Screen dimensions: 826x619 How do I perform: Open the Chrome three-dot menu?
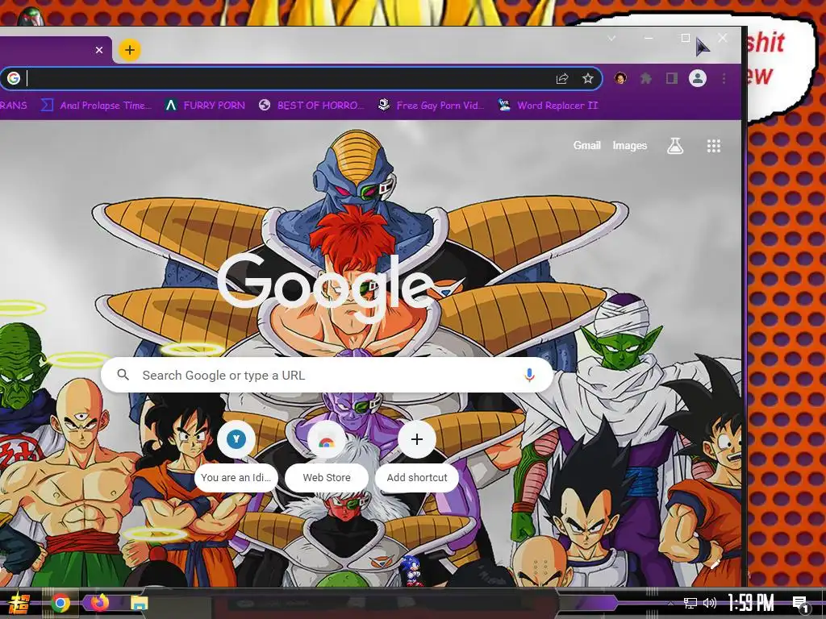(x=724, y=78)
